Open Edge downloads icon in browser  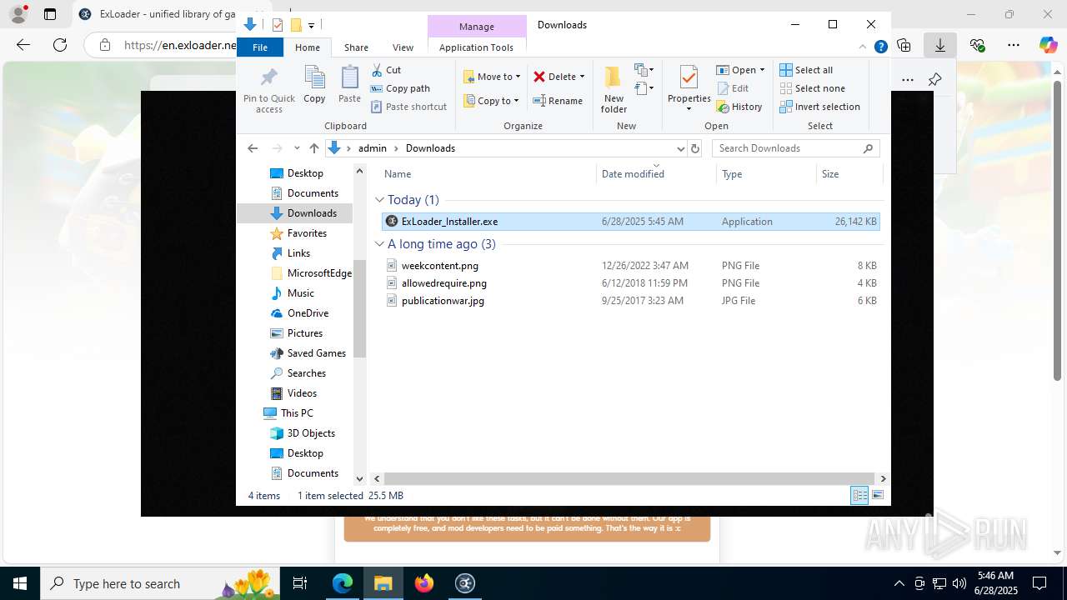940,45
